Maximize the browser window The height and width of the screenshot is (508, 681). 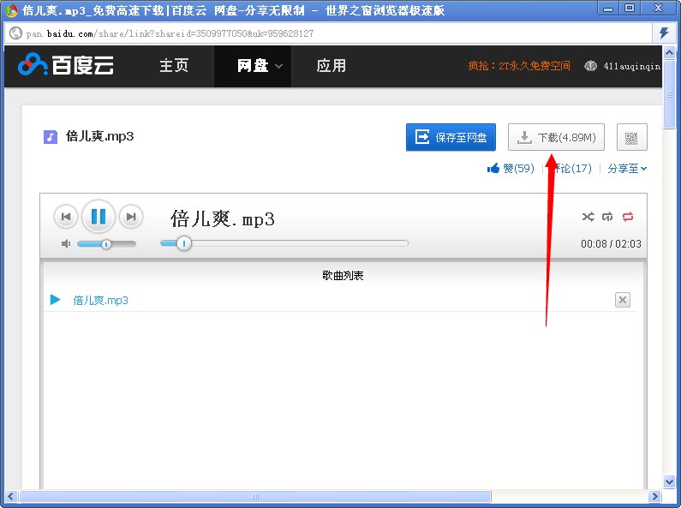(630, 9)
